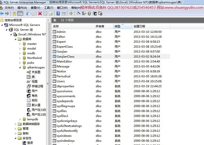Screen dimensions: 204x145
Task: Expand the pubs database node
Action: click(20, 63)
